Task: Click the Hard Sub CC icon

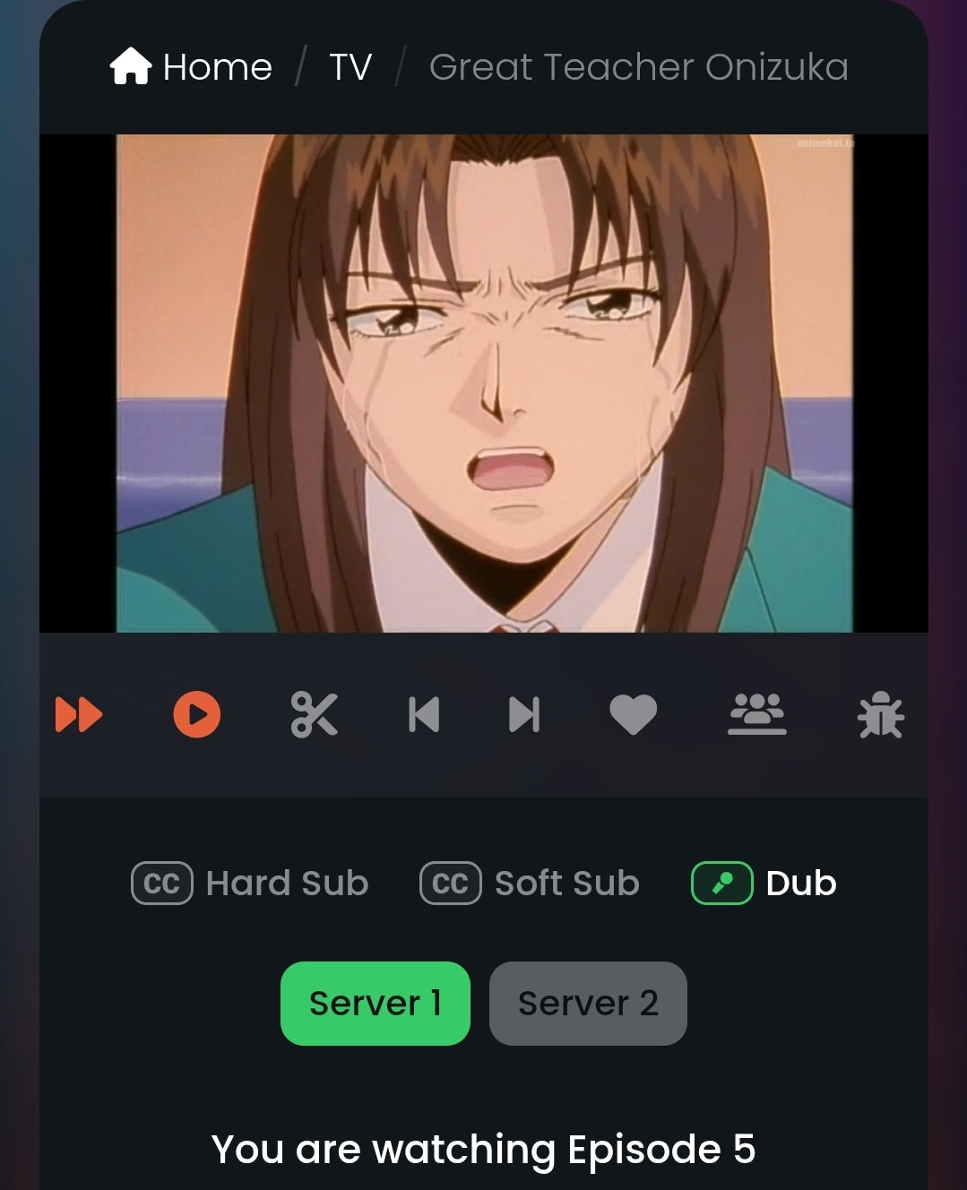Action: (162, 884)
